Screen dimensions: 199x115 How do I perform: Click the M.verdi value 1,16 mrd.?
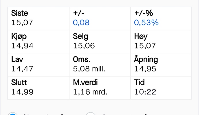(90, 92)
